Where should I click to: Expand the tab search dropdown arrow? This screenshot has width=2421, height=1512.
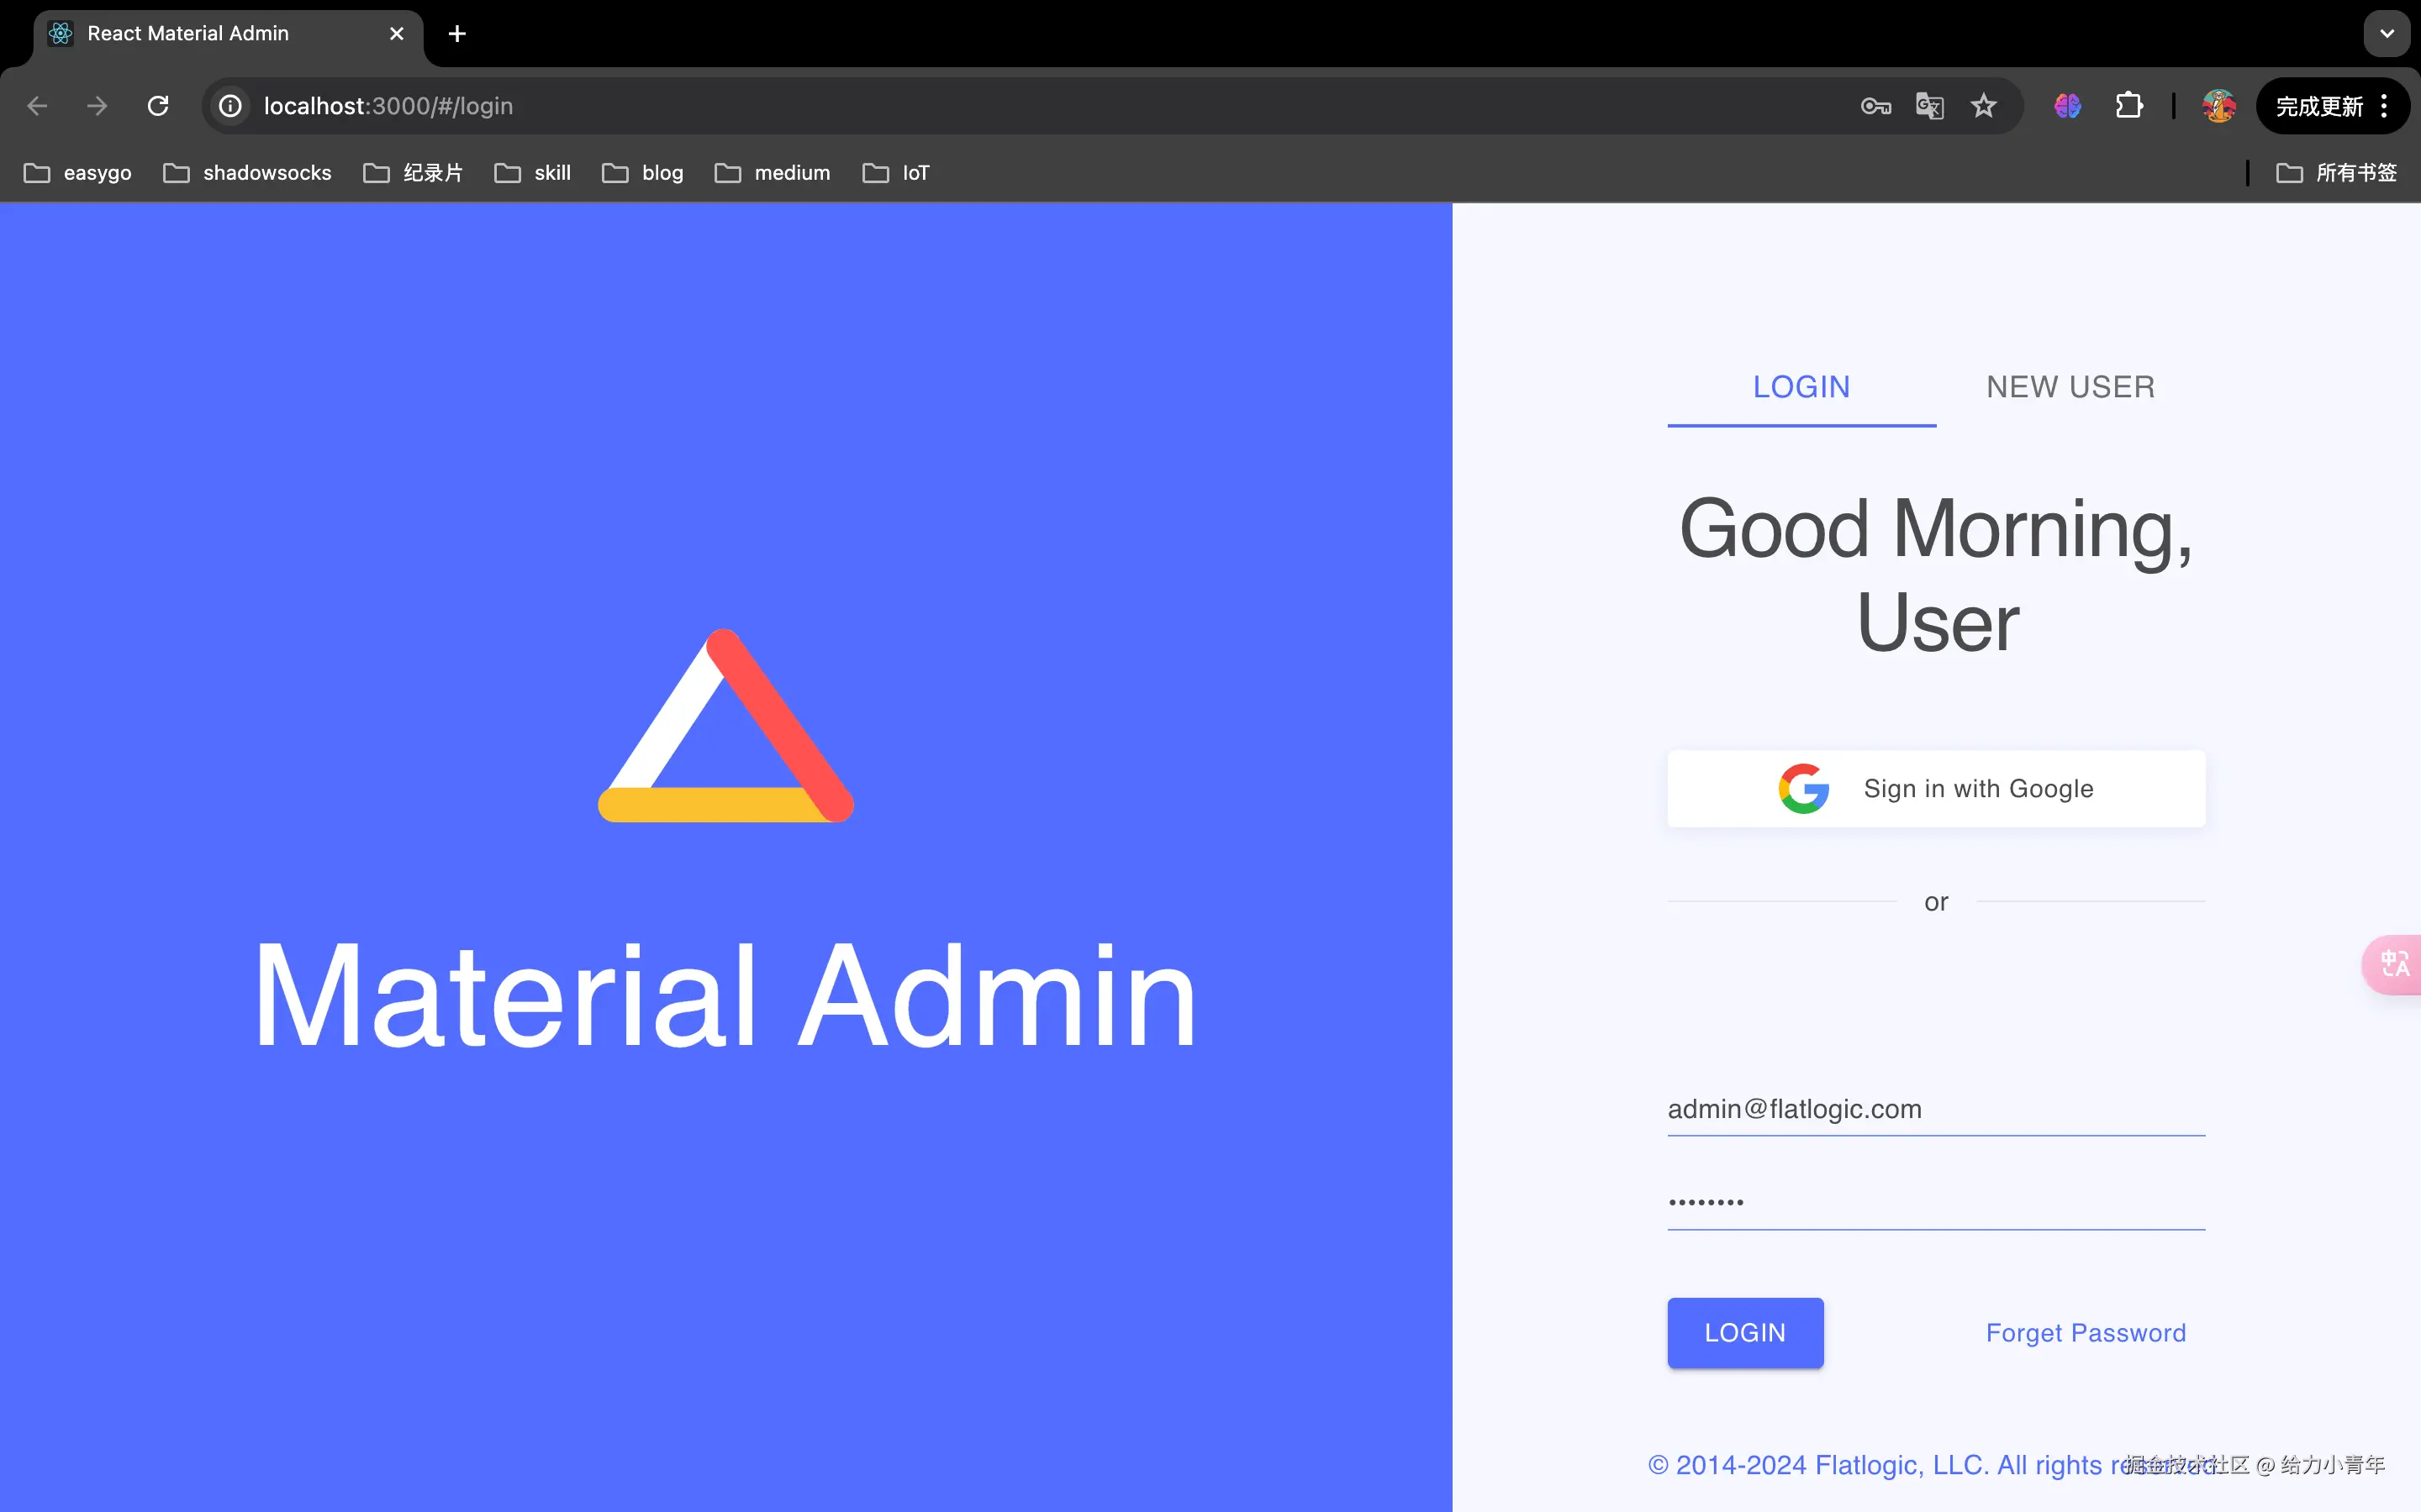(2386, 34)
